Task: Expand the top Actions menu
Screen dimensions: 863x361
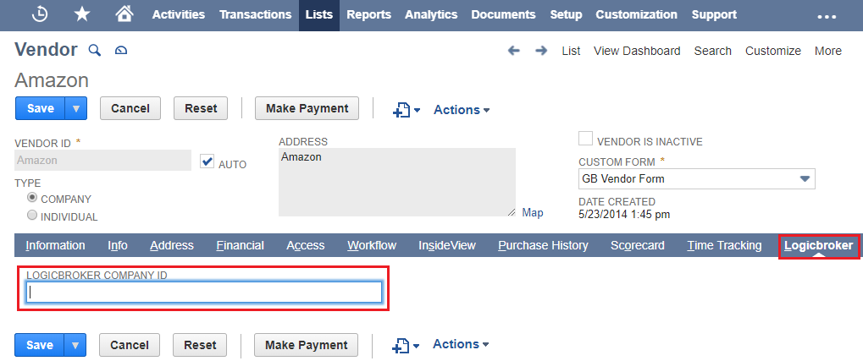Action: tap(462, 110)
